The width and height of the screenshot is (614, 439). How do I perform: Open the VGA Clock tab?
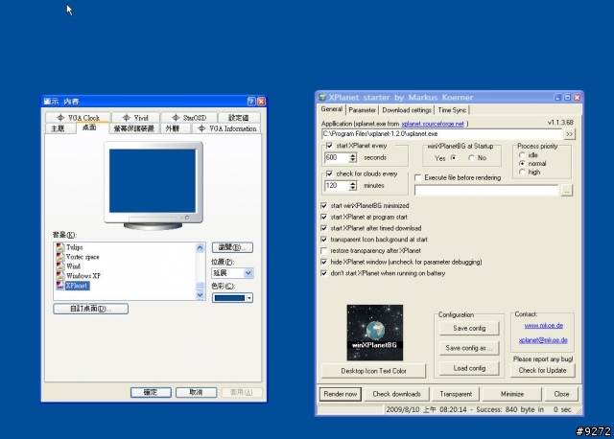(x=79, y=117)
